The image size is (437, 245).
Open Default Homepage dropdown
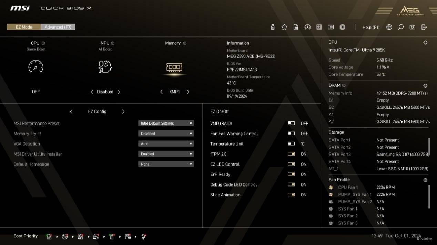166,164
